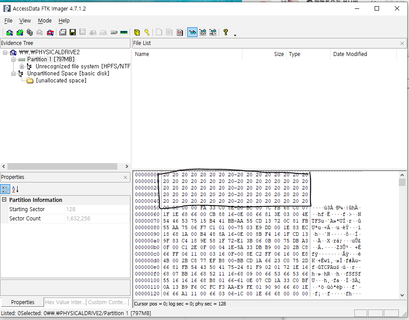The image size is (409, 320).
Task: Switch to the Hex Value Interpreter tab
Action: [x=65, y=302]
